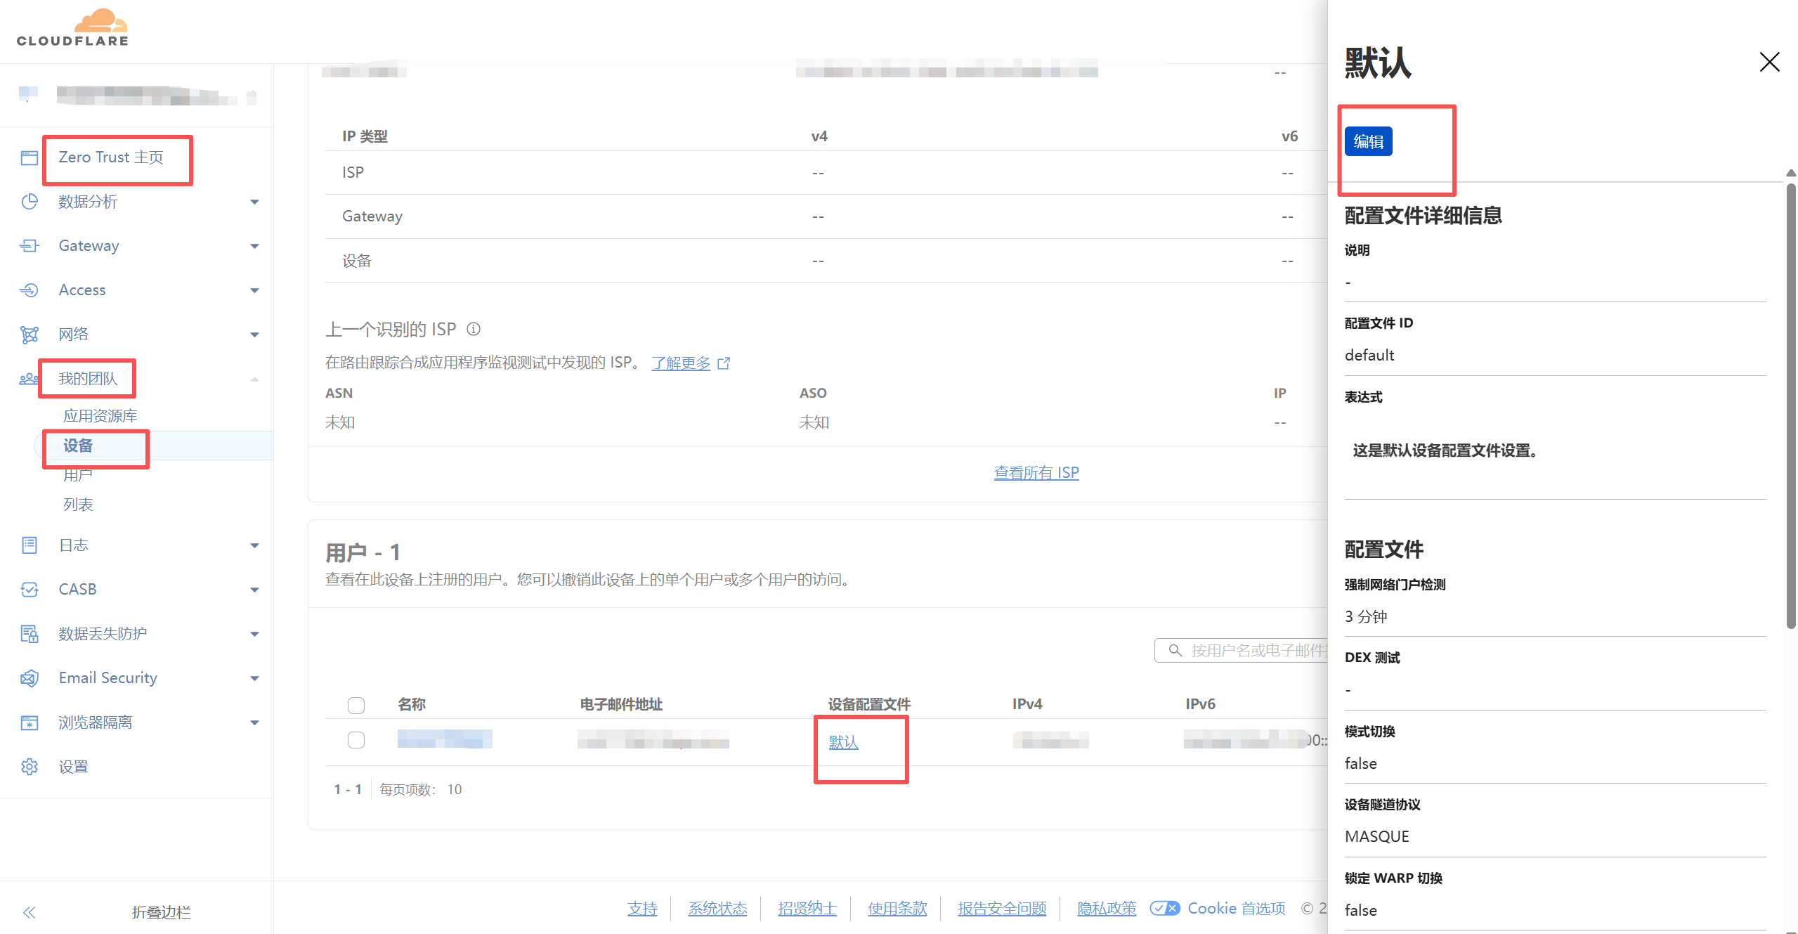Click the Access sidebar icon

(x=30, y=290)
